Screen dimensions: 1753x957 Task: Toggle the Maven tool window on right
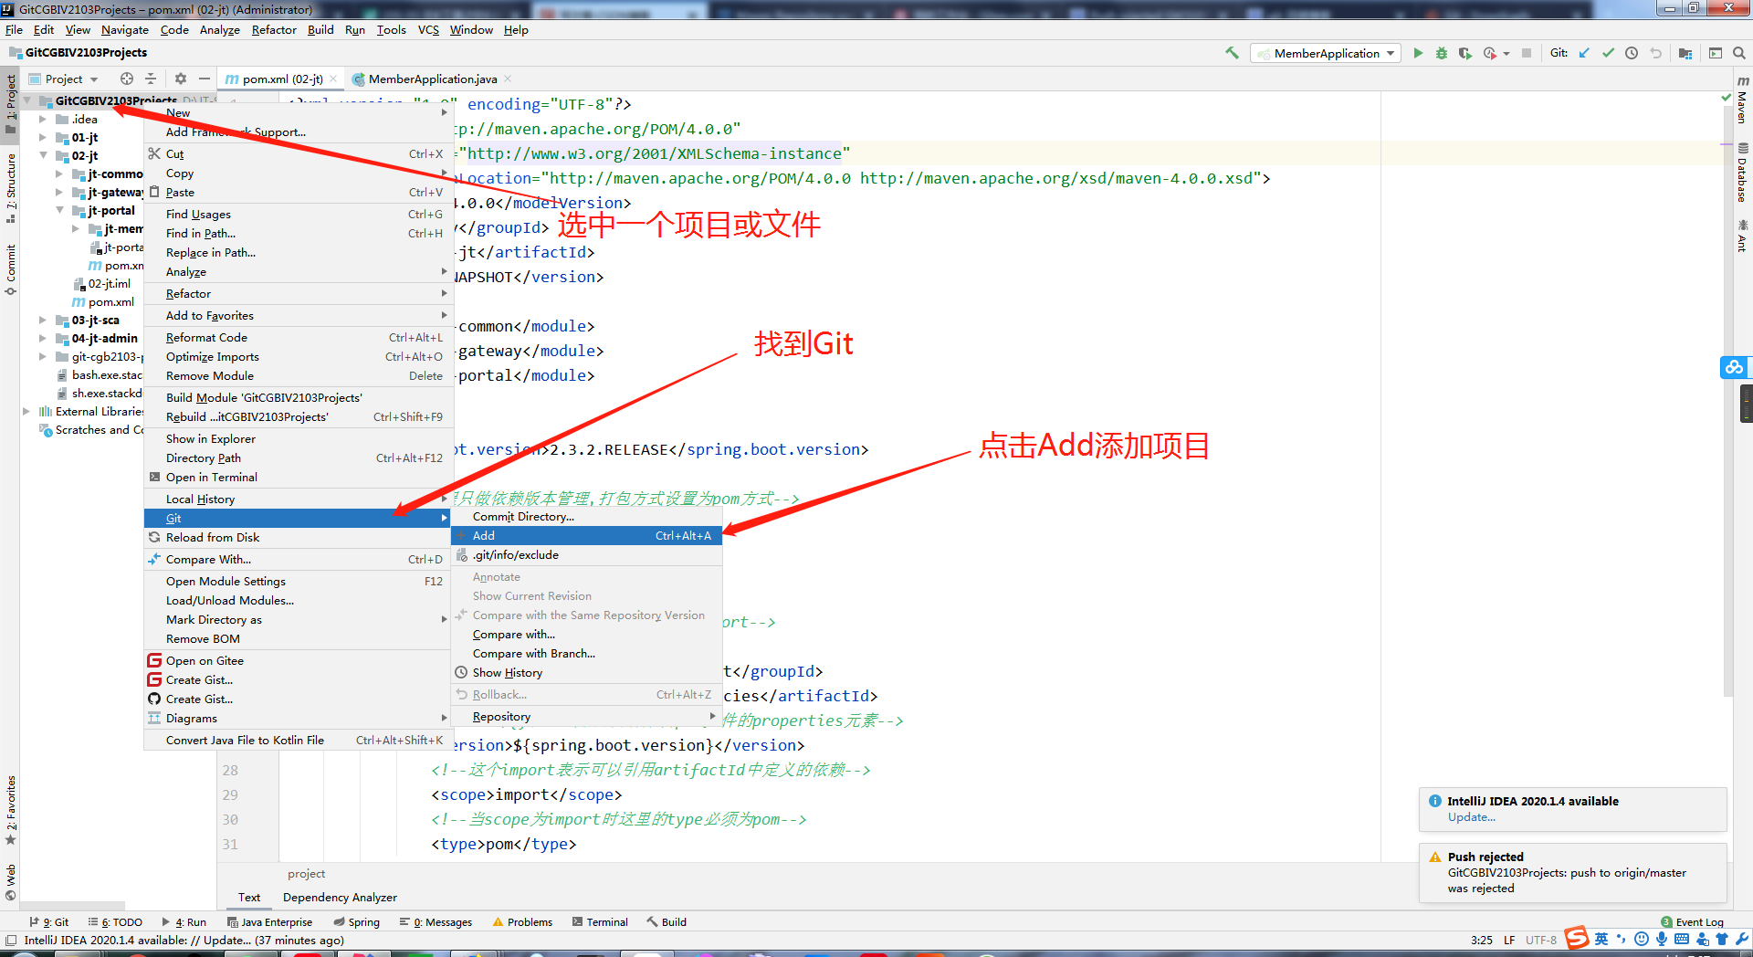tap(1742, 100)
